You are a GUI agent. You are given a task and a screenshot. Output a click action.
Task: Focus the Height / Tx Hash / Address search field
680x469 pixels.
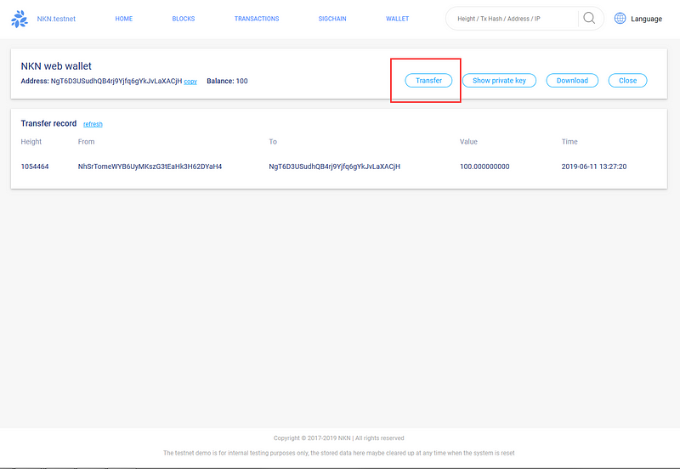coord(514,19)
